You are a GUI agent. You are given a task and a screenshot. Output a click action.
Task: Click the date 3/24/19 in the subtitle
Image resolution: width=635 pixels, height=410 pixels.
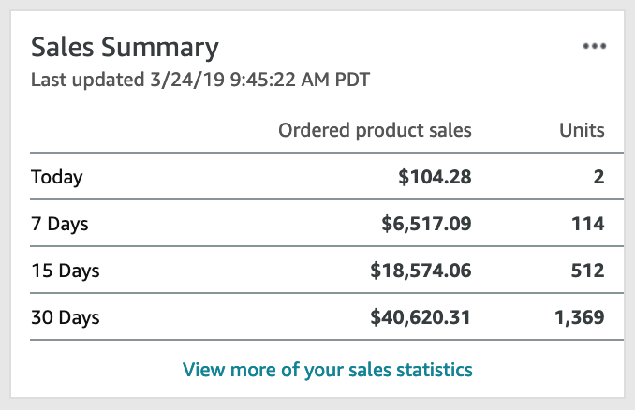pyautogui.click(x=187, y=80)
